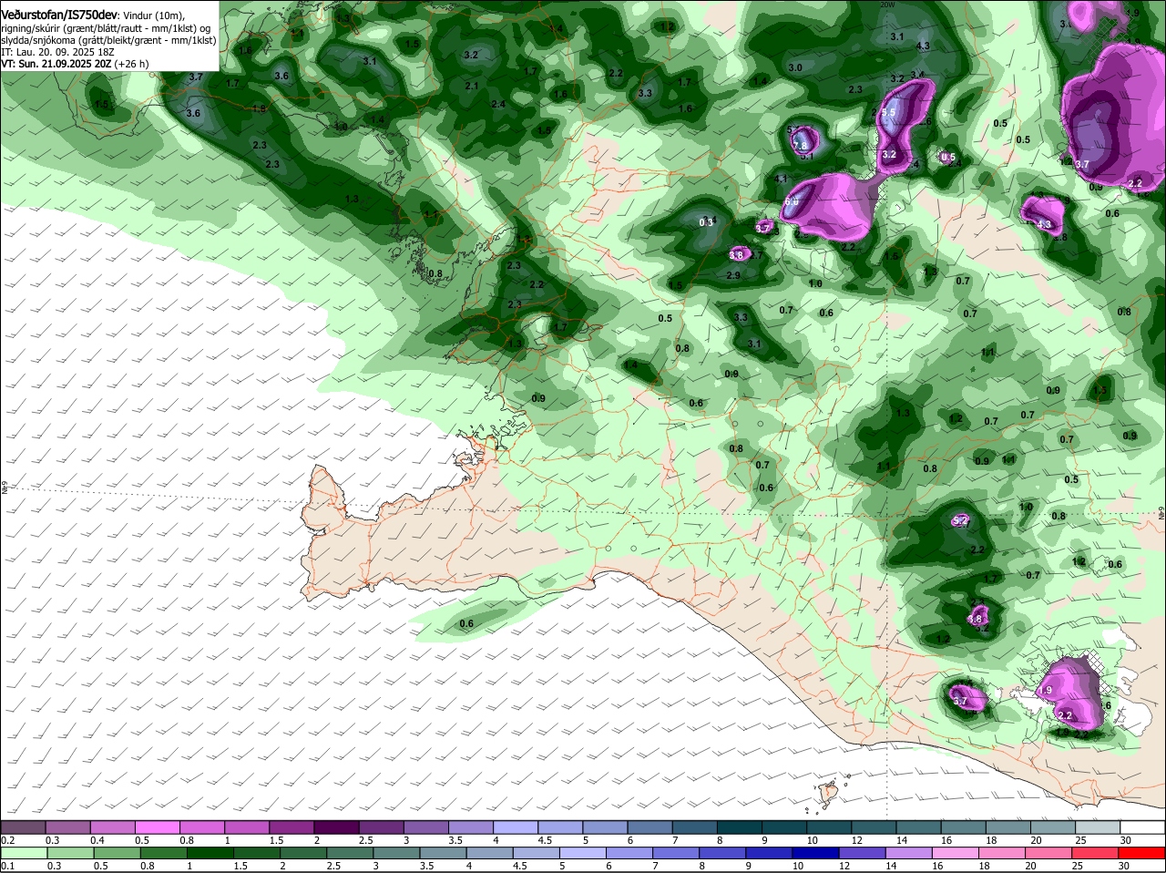
Task: Click the 'VT: Sun. 21.09.2025 20Z' valid time
Action: (x=56, y=64)
